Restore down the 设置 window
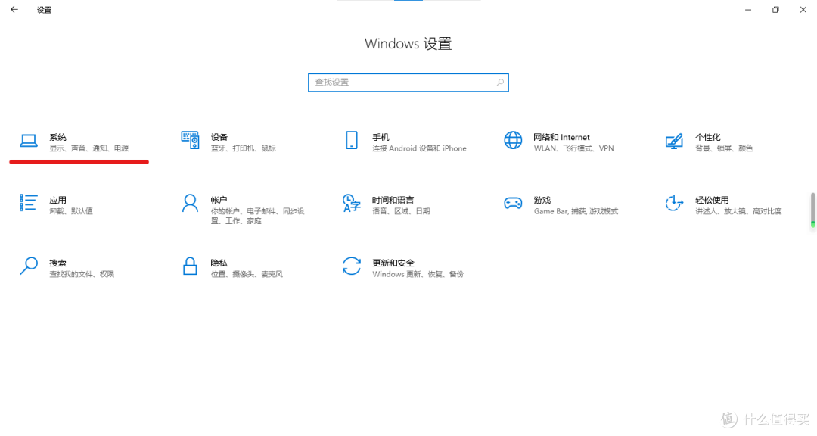 click(776, 9)
